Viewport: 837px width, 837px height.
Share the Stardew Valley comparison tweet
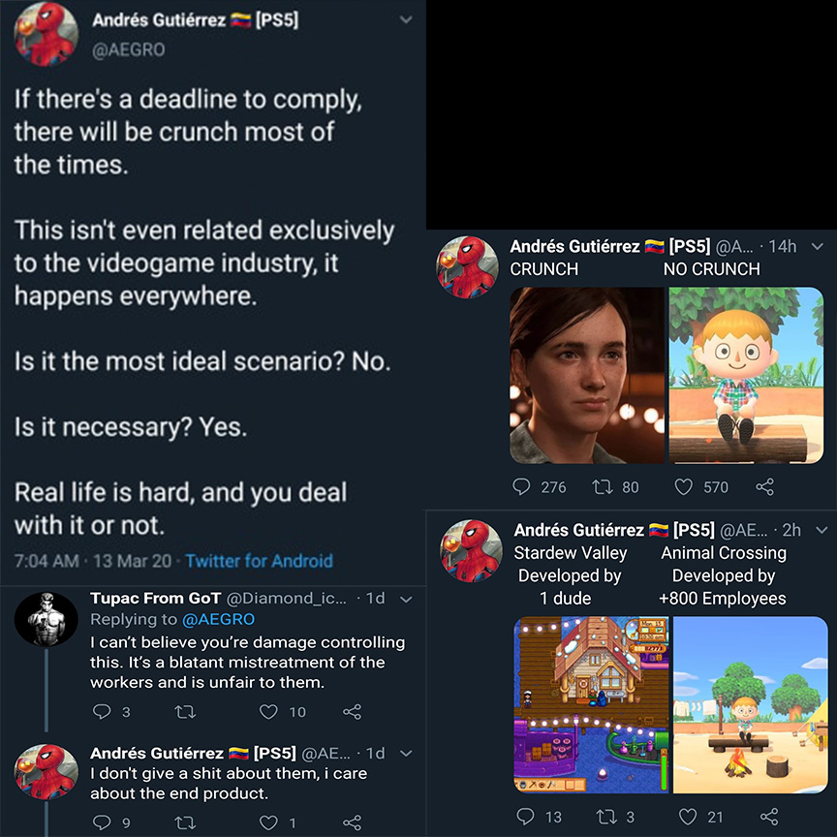[769, 817]
